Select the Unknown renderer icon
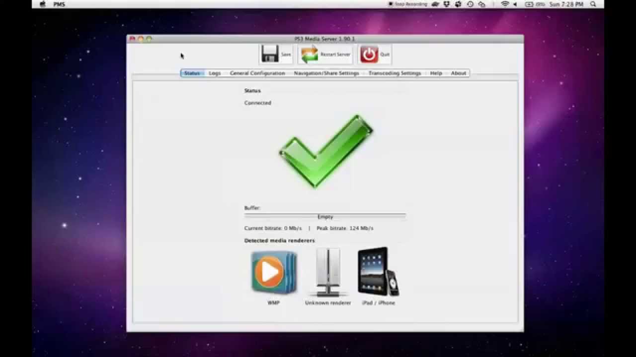636x357 pixels. pos(328,273)
